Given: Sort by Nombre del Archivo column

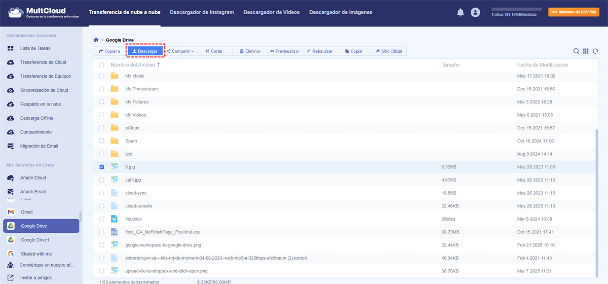Looking at the screenshot, I should pos(135,65).
